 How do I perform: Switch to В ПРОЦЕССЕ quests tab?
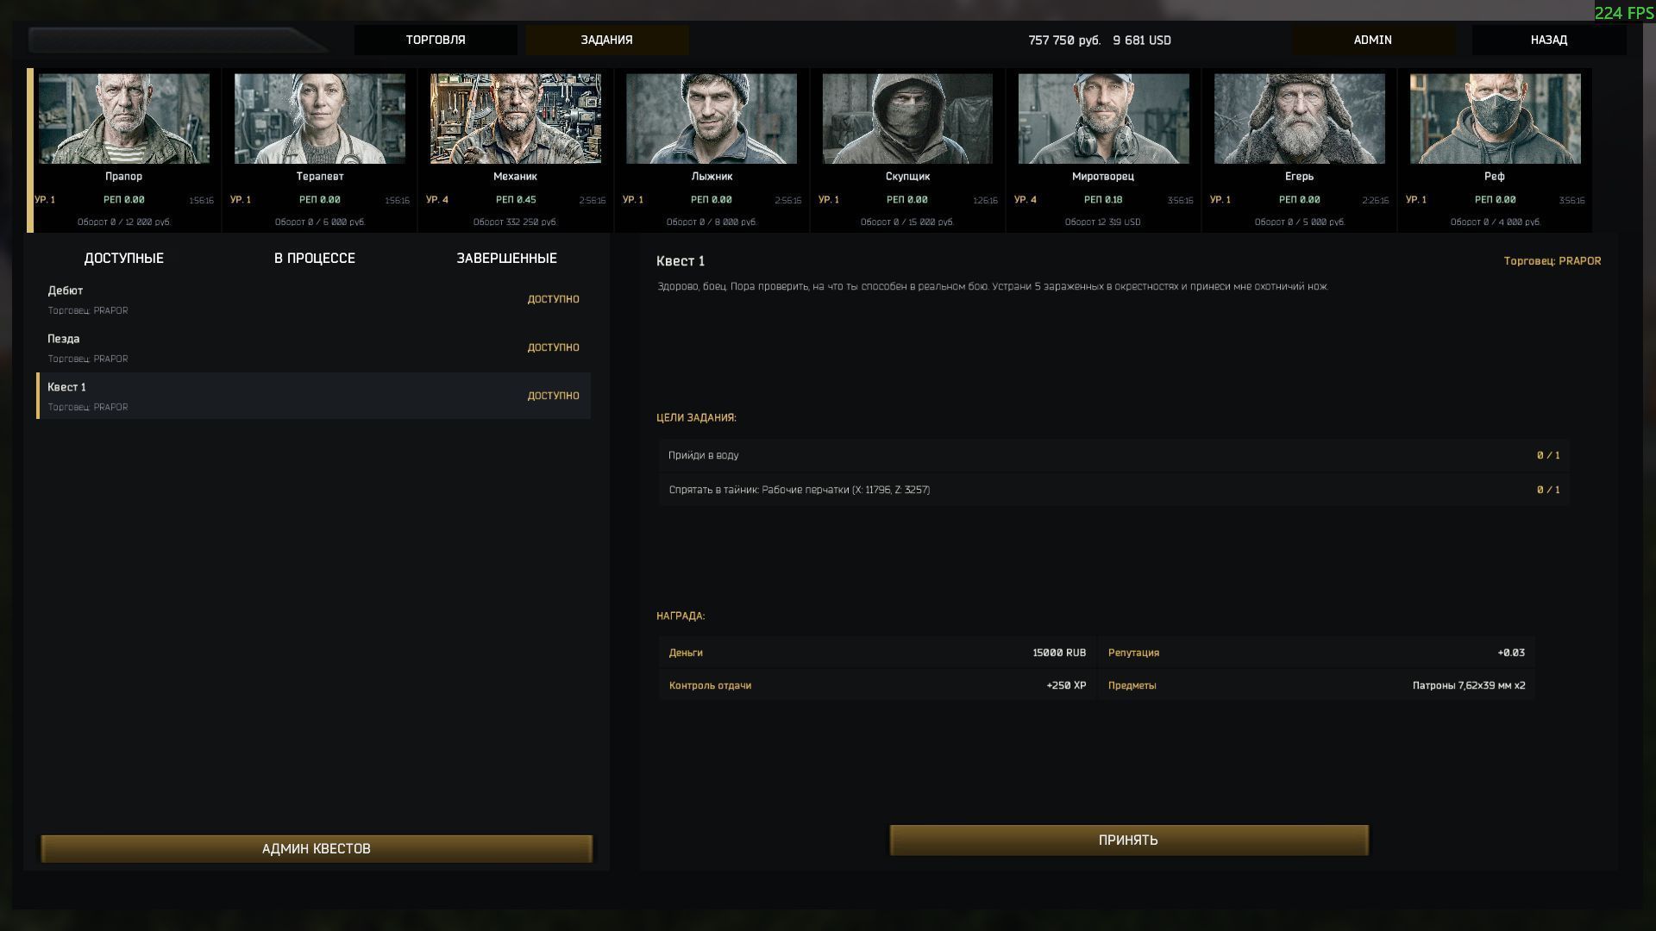tap(315, 258)
